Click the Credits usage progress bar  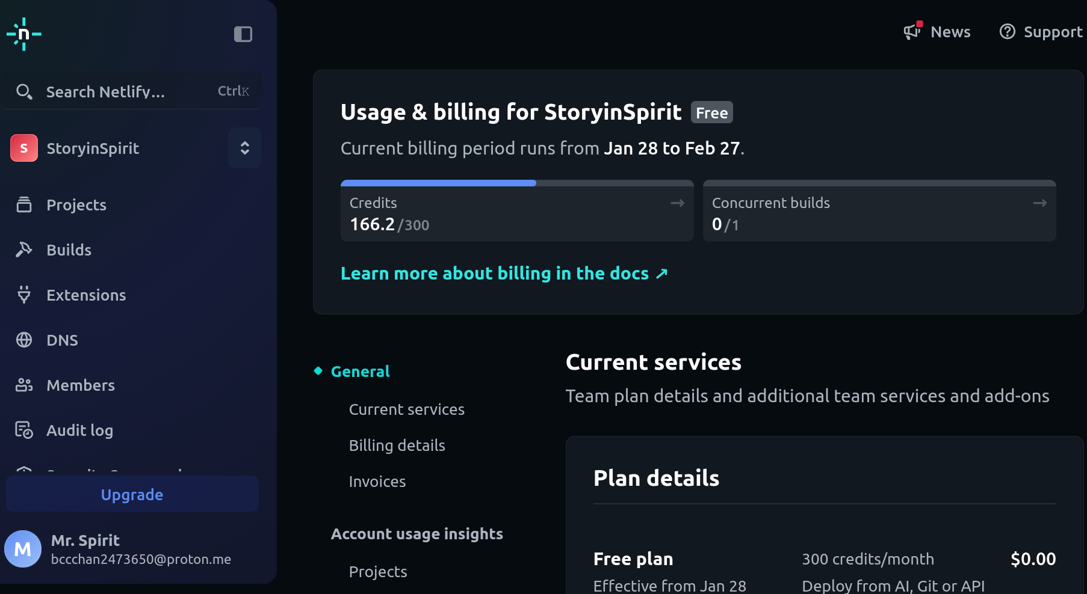(438, 182)
